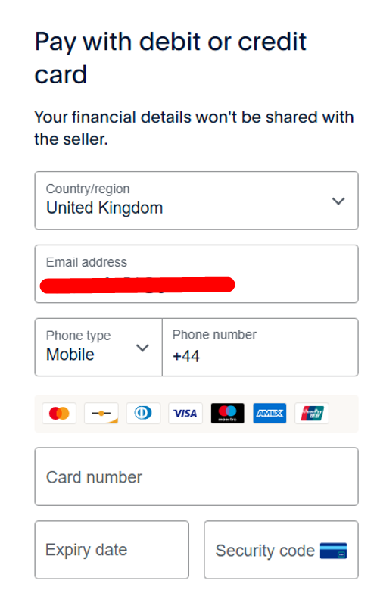Focus the Security code field
This screenshot has height=606, width=377.
click(x=281, y=550)
